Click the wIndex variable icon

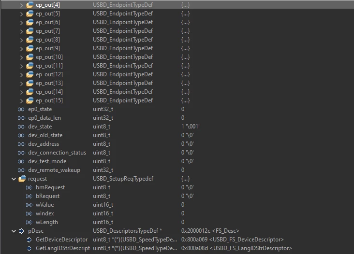(29, 213)
